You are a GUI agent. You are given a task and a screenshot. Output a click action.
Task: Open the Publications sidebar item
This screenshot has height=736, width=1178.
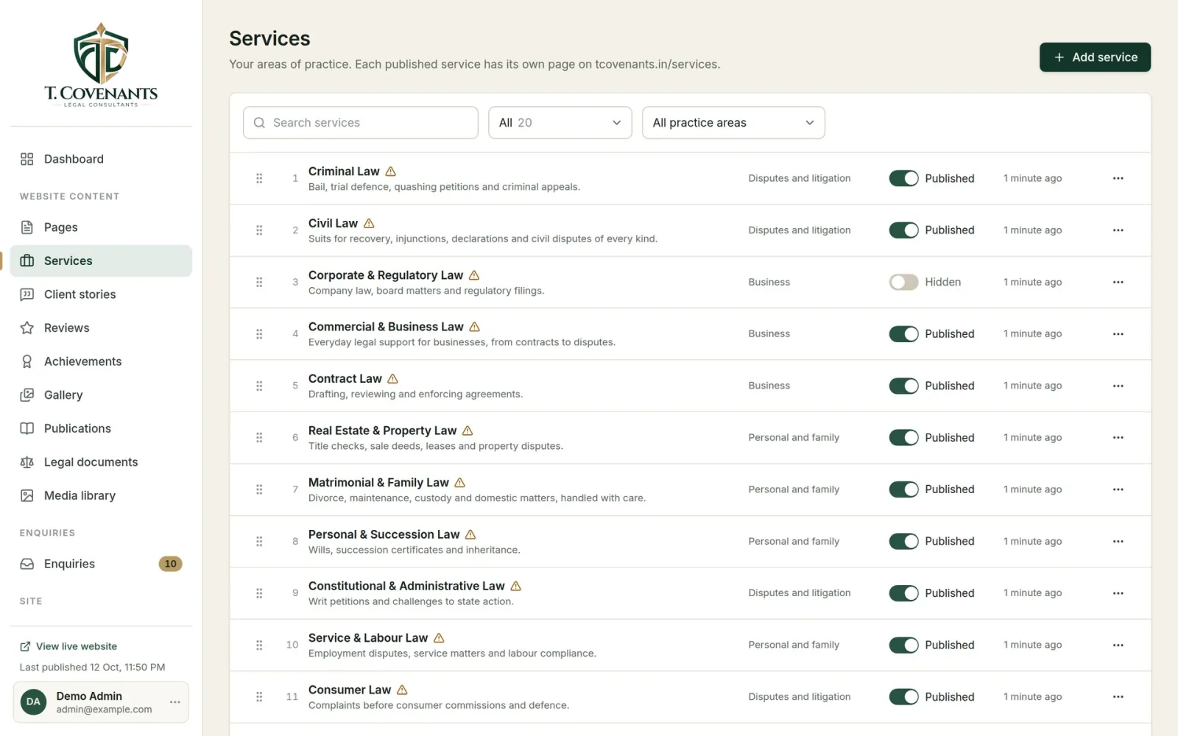pos(101,428)
